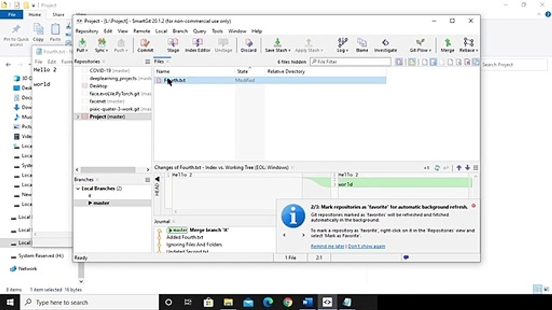Click the Relative Directory column header
Screen dimensions: 552x310
tap(286, 71)
